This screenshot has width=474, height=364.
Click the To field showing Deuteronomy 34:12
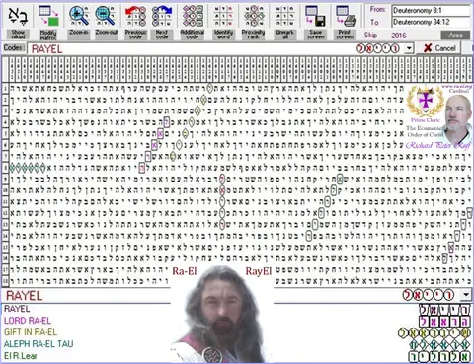point(431,22)
